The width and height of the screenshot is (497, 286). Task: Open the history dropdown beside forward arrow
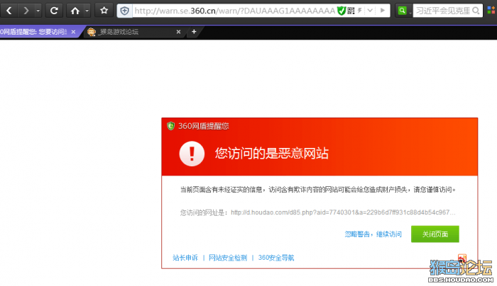[38, 11]
